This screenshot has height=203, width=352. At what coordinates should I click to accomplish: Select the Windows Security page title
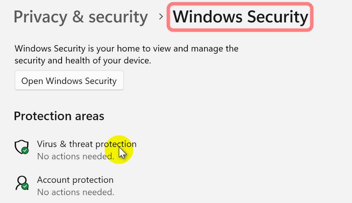[x=240, y=17]
